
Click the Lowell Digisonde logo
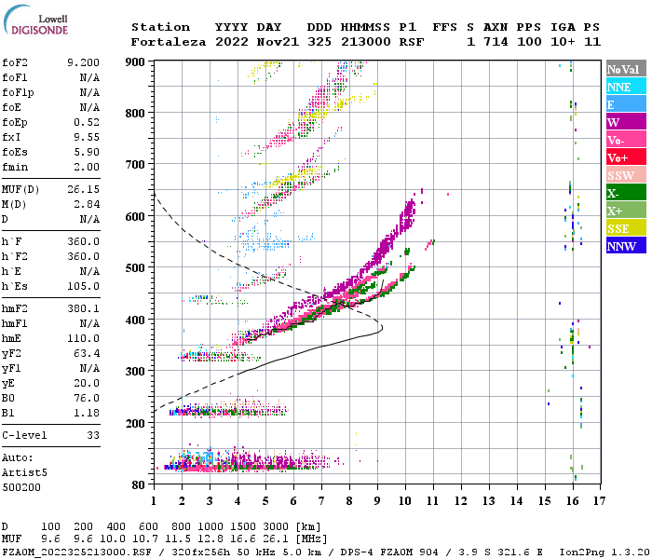[x=35, y=20]
